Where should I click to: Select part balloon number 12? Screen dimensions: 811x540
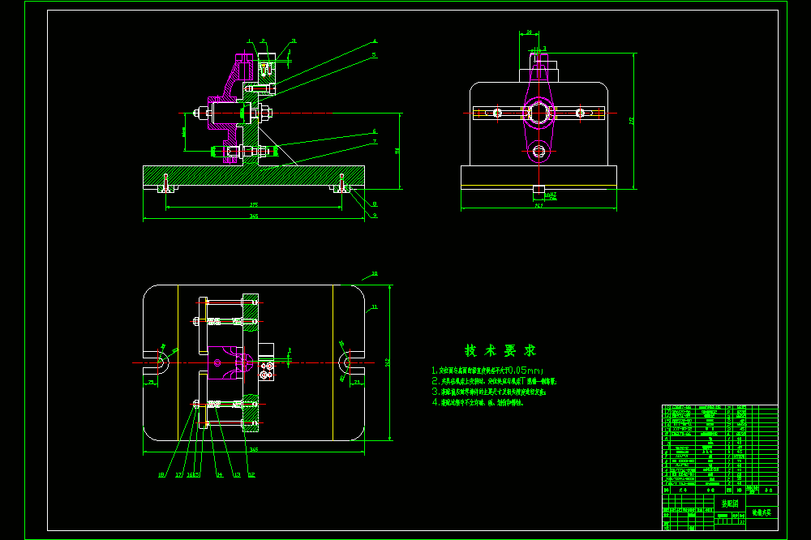tap(251, 475)
